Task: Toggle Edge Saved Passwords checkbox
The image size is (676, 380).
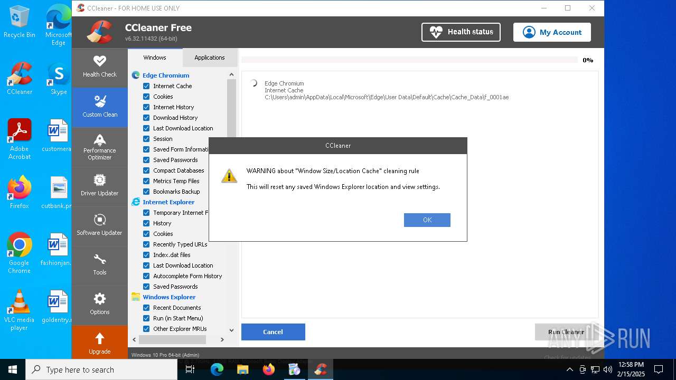Action: pos(146,160)
